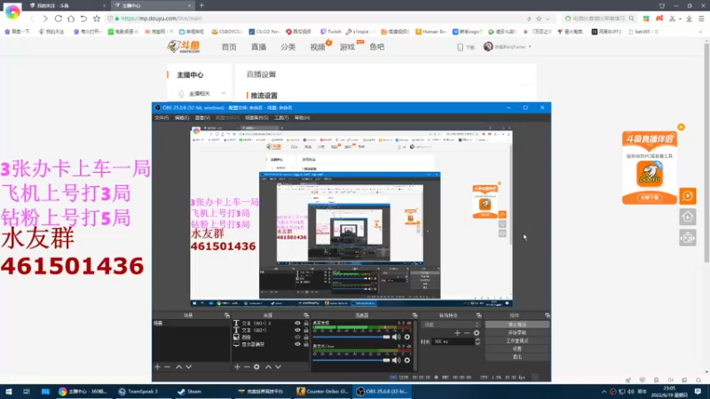Move scene down in scenes panel

188,367
